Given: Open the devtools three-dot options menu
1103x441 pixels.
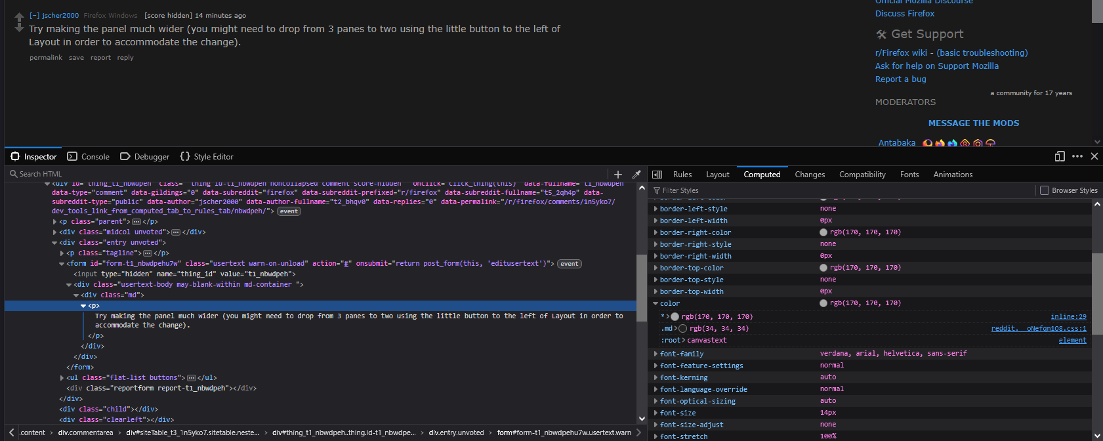Looking at the screenshot, I should [x=1077, y=156].
